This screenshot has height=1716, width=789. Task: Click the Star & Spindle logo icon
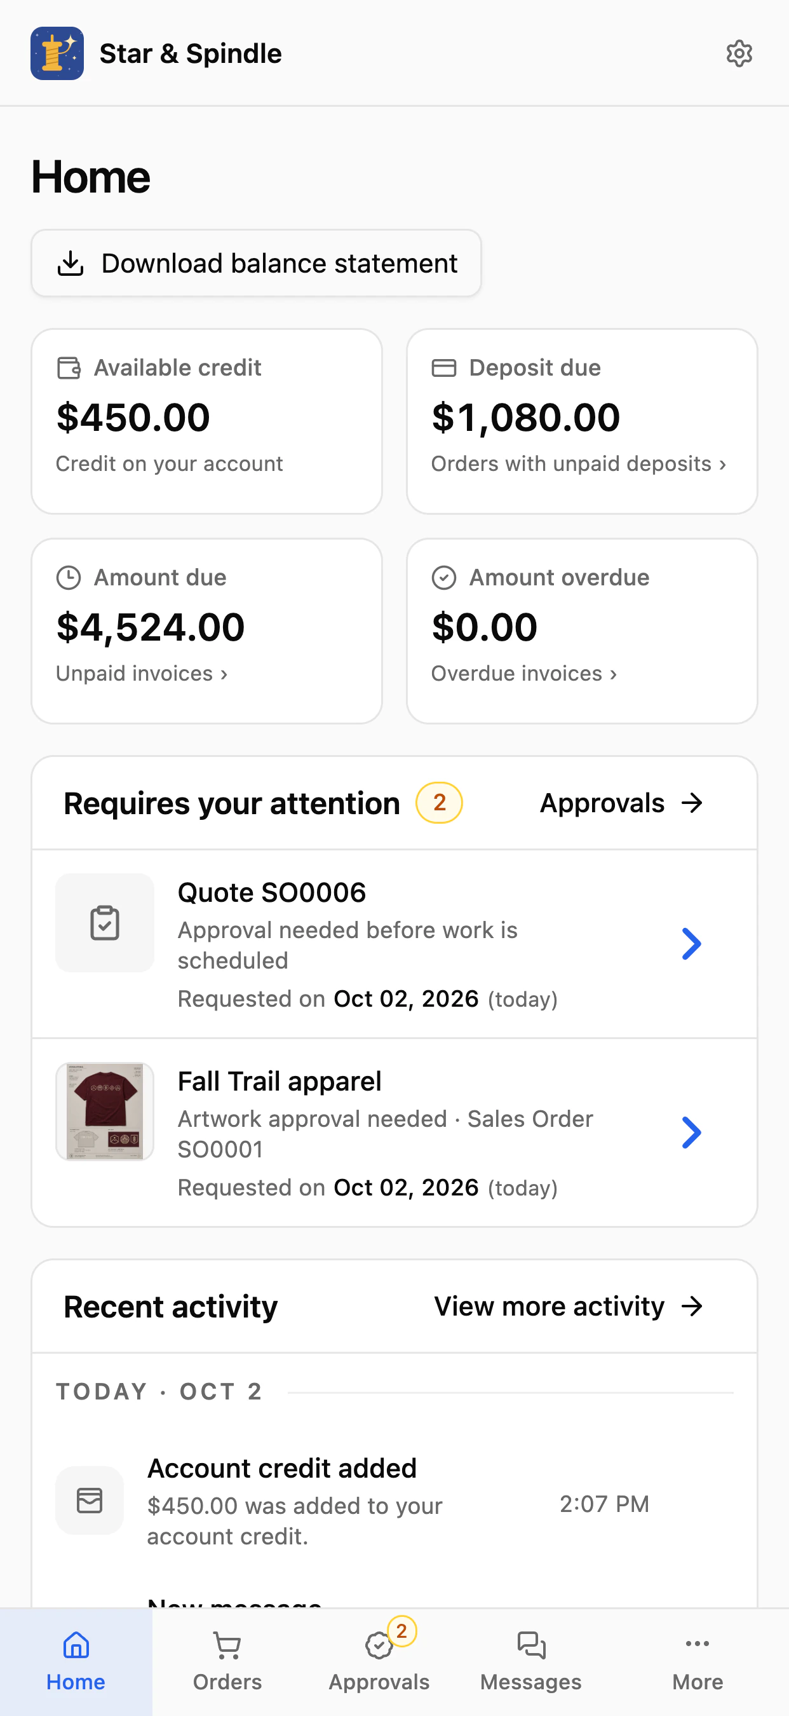point(57,53)
